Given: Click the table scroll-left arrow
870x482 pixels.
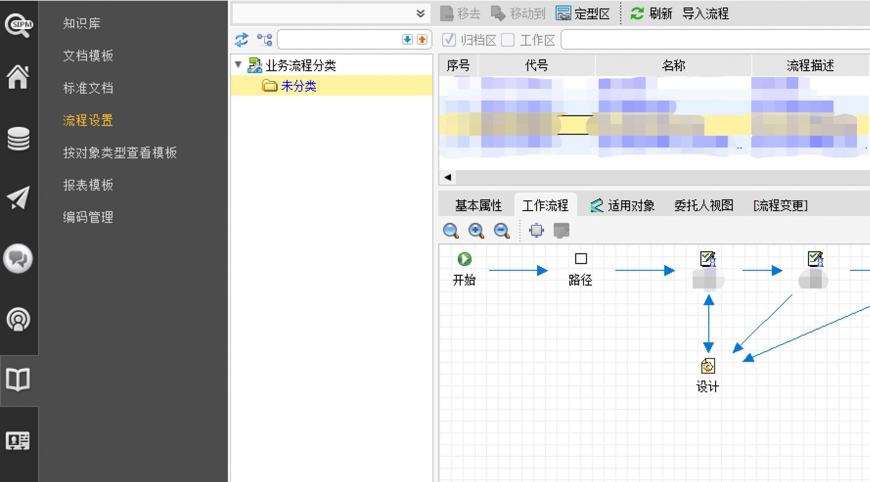Looking at the screenshot, I should (x=447, y=177).
